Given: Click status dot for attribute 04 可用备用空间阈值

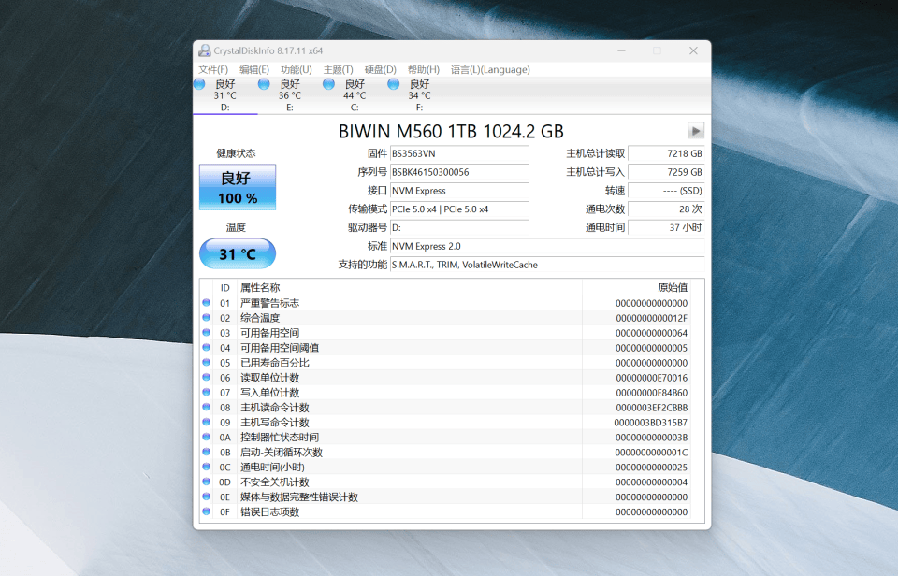Looking at the screenshot, I should pos(206,347).
